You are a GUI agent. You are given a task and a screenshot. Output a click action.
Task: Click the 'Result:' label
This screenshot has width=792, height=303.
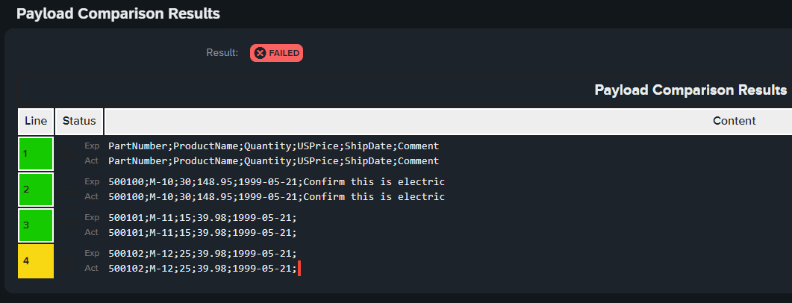coord(222,52)
